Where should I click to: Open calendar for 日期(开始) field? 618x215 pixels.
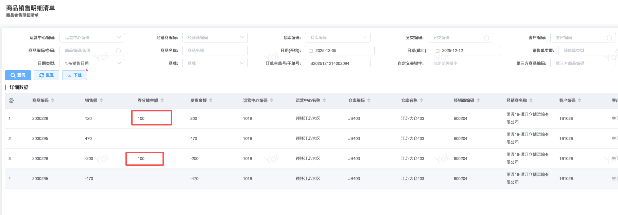(x=311, y=51)
